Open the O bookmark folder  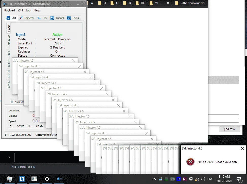115,3
